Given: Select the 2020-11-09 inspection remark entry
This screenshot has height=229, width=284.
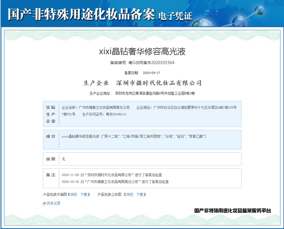Looking at the screenshot, I should click(112, 175).
